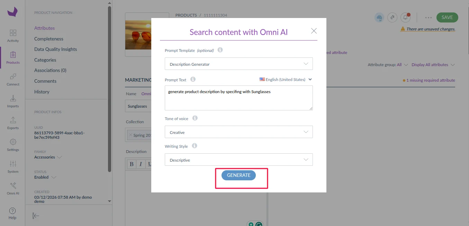Change the English (United States) language selector
Viewport: 469px width, 226px height.
coord(285,79)
